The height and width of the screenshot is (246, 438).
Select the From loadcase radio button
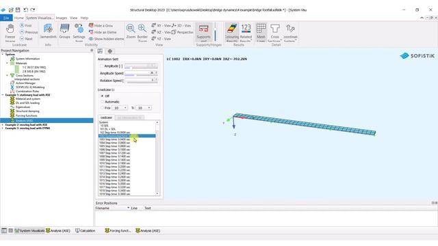[x=102, y=108]
